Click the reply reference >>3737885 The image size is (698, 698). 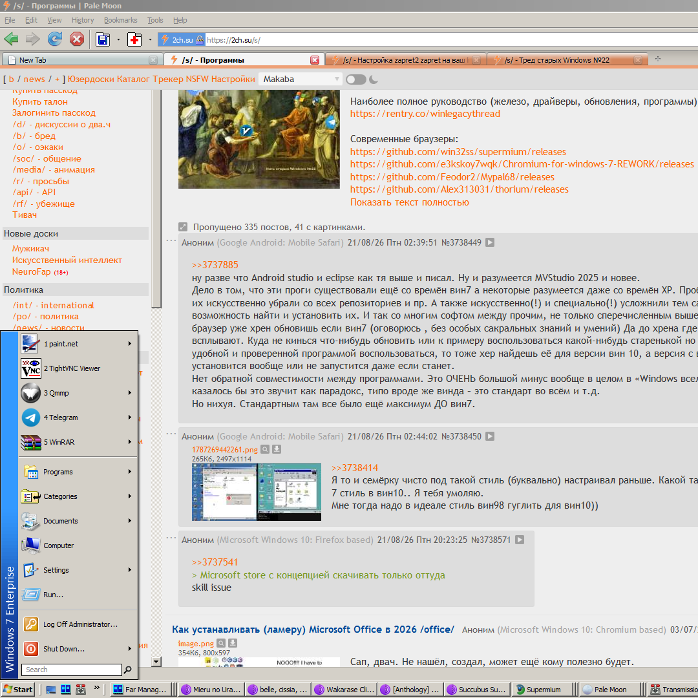point(215,265)
